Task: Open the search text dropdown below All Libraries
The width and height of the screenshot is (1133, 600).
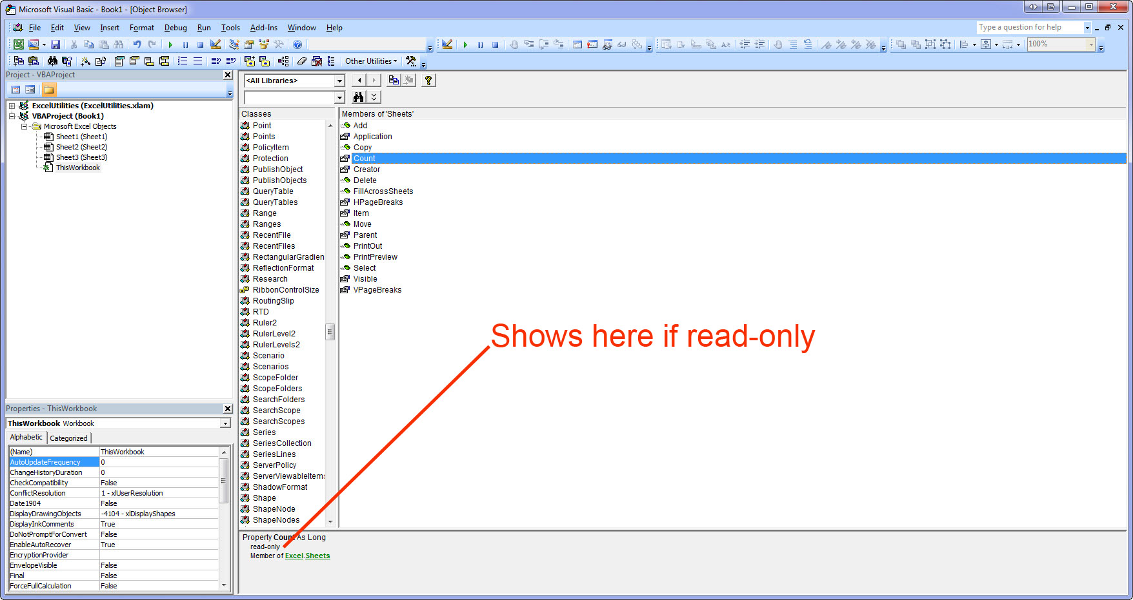Action: point(339,97)
